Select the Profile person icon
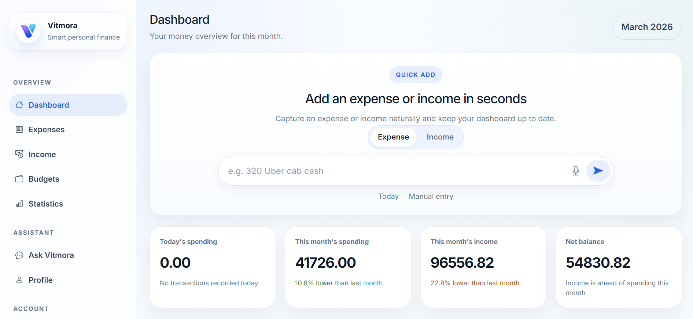This screenshot has height=319, width=693. pos(19,280)
